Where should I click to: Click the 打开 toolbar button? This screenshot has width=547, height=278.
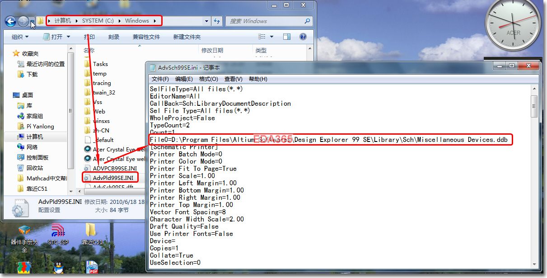pos(56,37)
